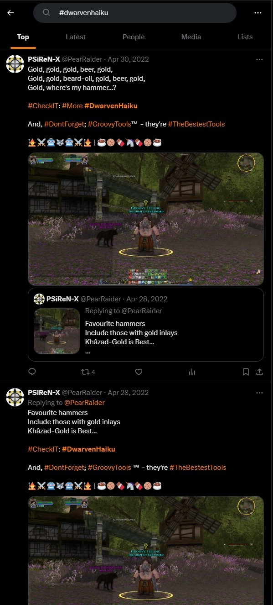The image size is (273, 605).
Task: Open the search options three-dot menu
Action: [x=258, y=13]
